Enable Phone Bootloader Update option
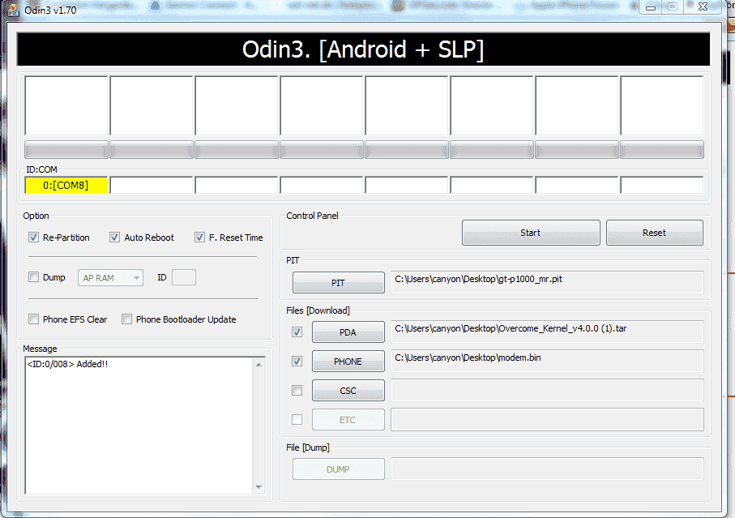The height and width of the screenshot is (518, 735). [126, 319]
